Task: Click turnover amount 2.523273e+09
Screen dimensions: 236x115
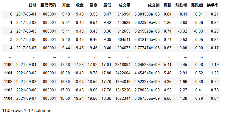Action: point(147,82)
